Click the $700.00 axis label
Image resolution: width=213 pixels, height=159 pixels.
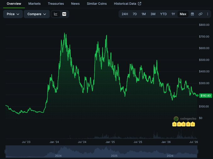(x=204, y=36)
